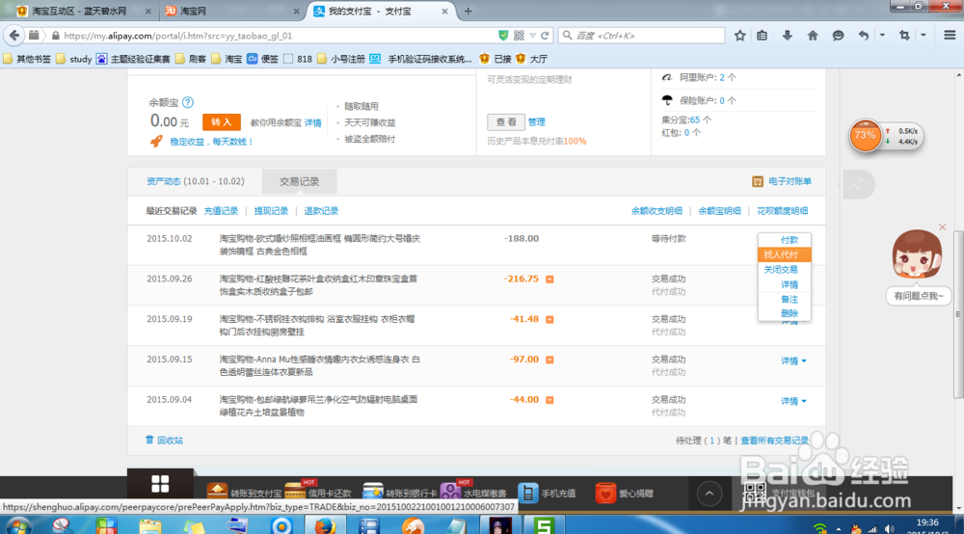Click the orange flag icon beside -216.75
The image size is (964, 534).
(x=549, y=279)
